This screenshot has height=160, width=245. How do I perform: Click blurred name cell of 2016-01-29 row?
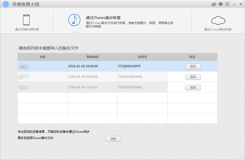[42, 66]
